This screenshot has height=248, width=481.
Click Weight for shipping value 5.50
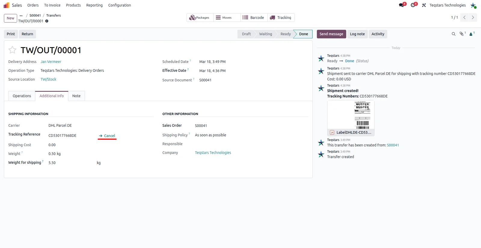click(52, 163)
